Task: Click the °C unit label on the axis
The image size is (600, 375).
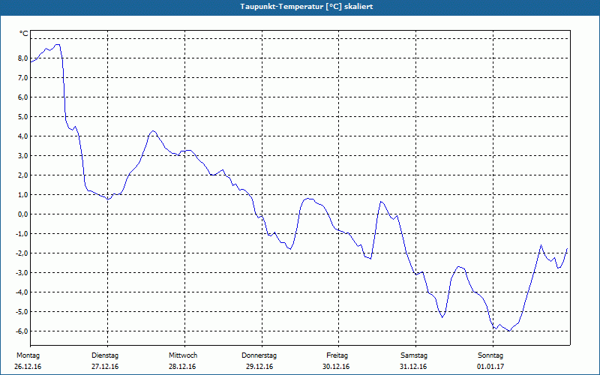Action: (24, 34)
